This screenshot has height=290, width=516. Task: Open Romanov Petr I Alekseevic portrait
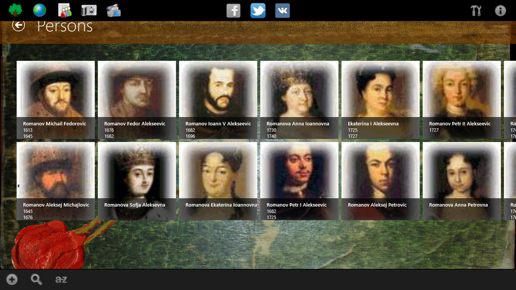299,181
